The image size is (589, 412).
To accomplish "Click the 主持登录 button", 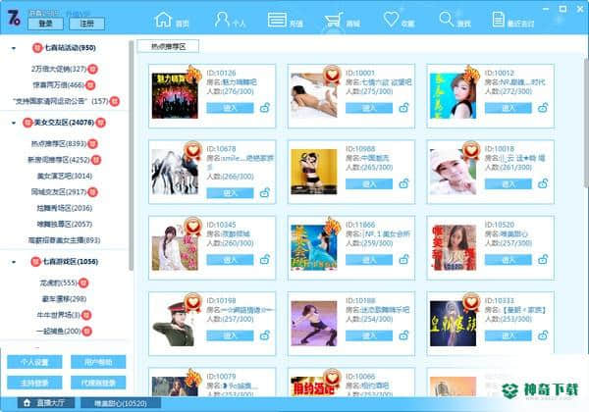I will [x=34, y=383].
